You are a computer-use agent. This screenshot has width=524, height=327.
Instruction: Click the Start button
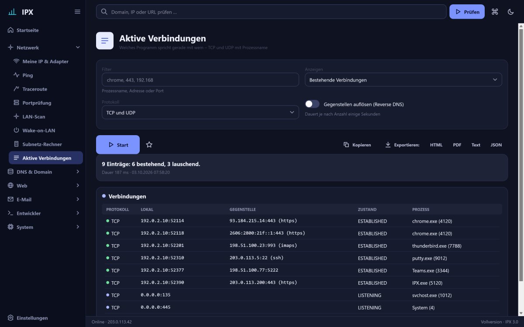(x=118, y=145)
